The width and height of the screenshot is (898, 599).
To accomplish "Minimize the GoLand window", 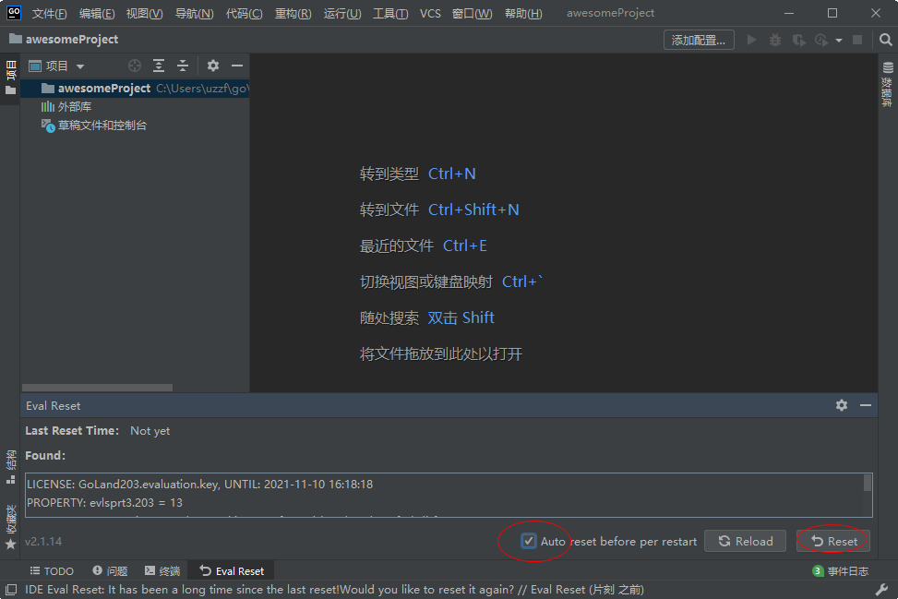I will (789, 13).
